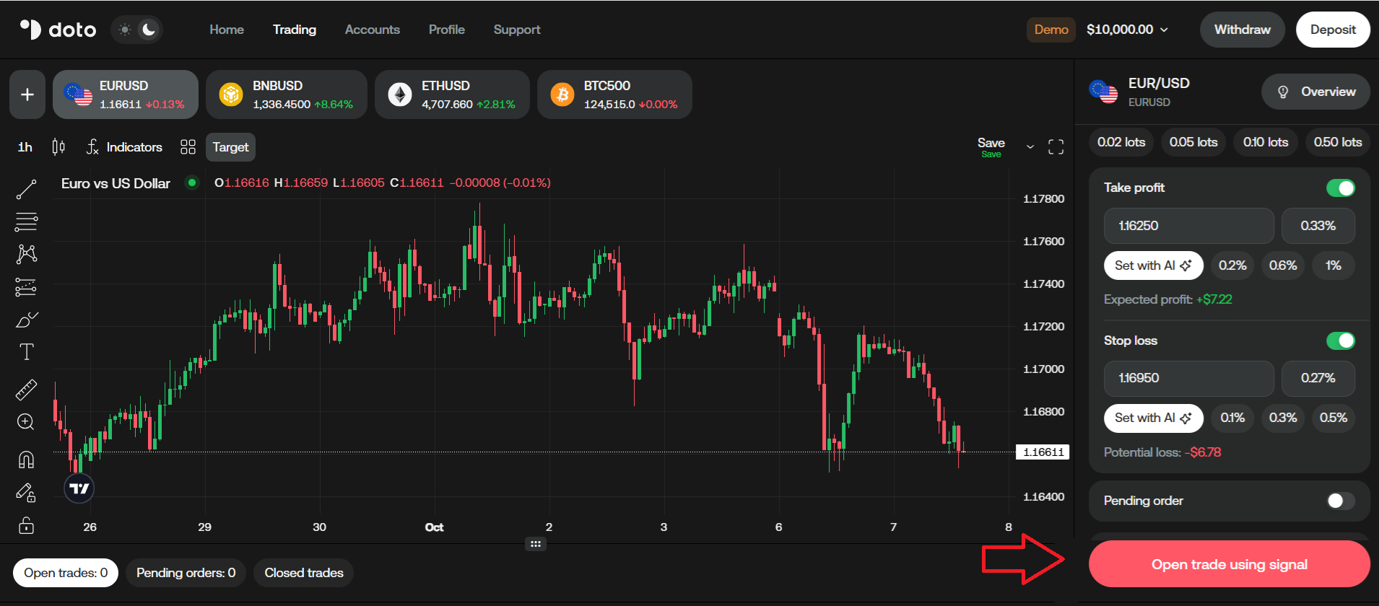1379x606 pixels.
Task: Select the ruler measure tool
Action: pos(26,390)
